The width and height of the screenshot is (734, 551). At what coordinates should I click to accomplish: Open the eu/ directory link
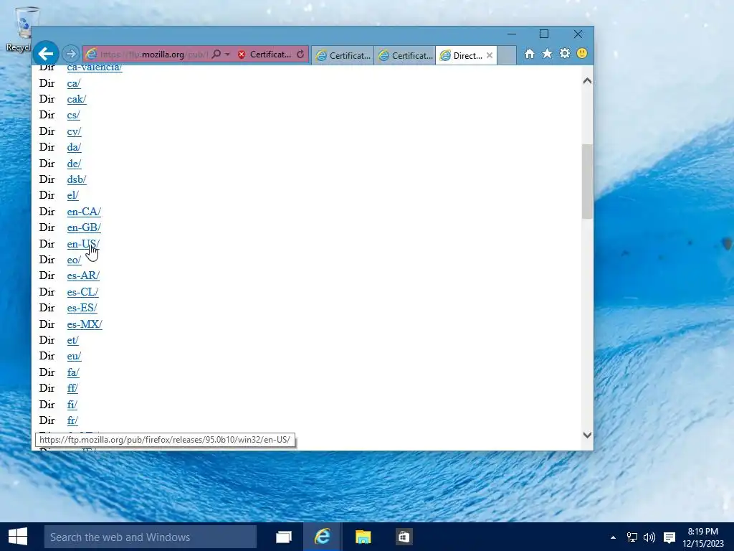point(74,357)
